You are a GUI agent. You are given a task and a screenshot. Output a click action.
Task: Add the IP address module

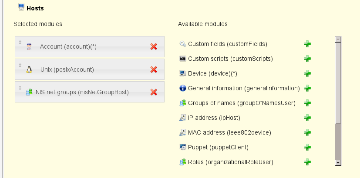(307, 118)
